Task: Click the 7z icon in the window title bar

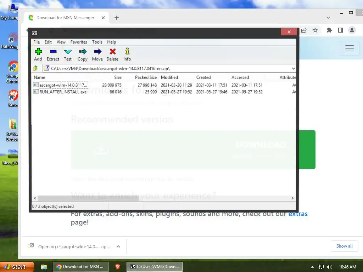Action: click(x=34, y=33)
